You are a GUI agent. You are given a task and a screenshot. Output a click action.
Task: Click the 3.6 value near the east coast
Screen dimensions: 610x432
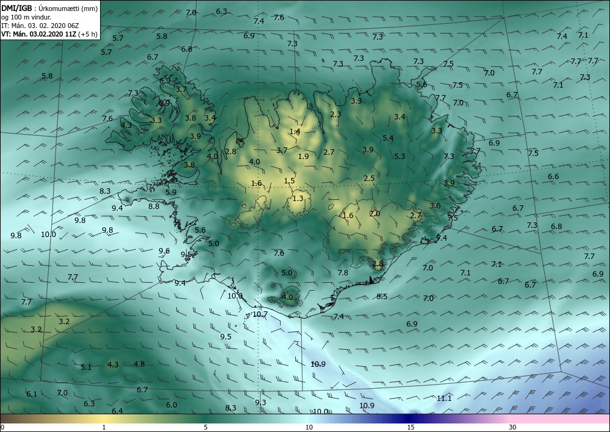(435, 206)
